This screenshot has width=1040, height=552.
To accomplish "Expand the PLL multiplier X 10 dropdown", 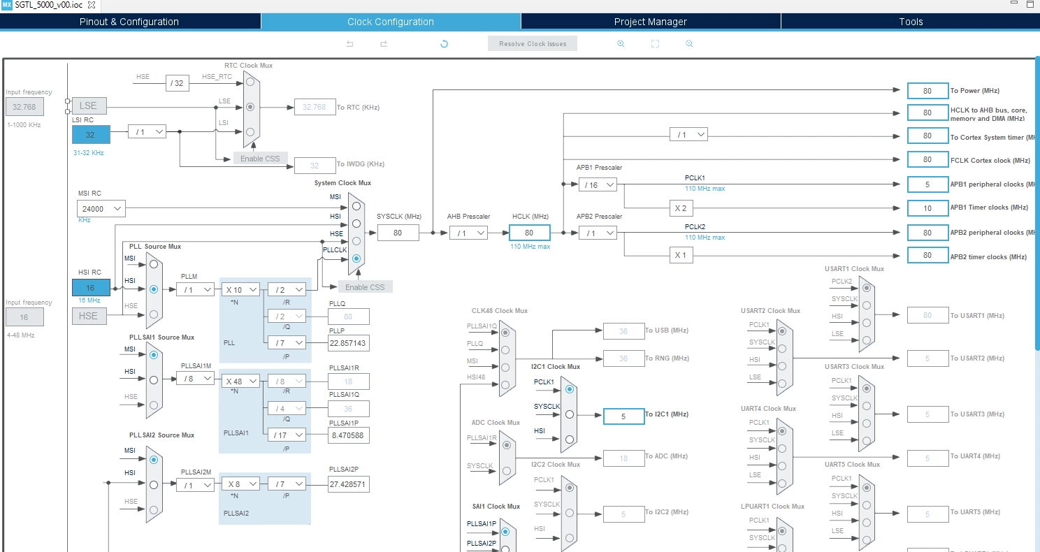I will coord(241,289).
